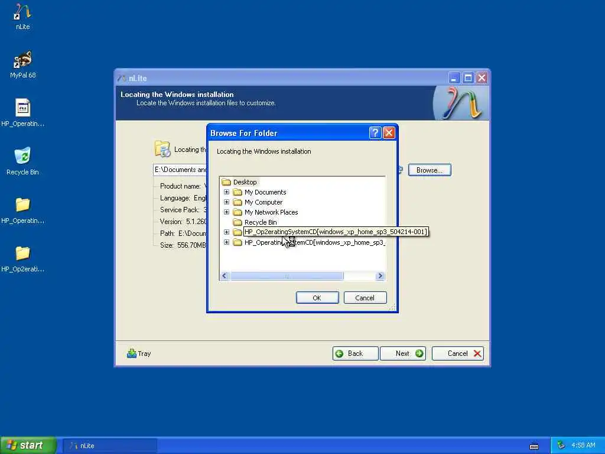Screen dimensions: 605x454
Task: Click the 4:58 AM clock
Action: pyautogui.click(x=583, y=445)
